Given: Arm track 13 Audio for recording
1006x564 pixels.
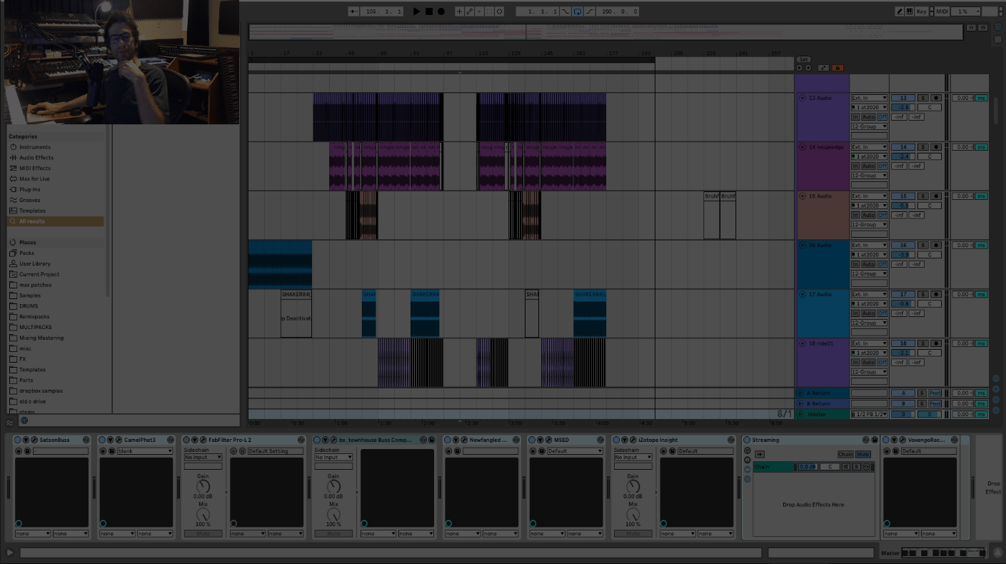Looking at the screenshot, I should (935, 98).
